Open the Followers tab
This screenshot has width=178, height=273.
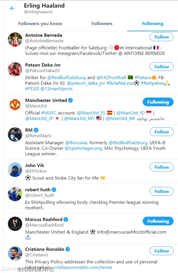pyautogui.click(x=102, y=24)
